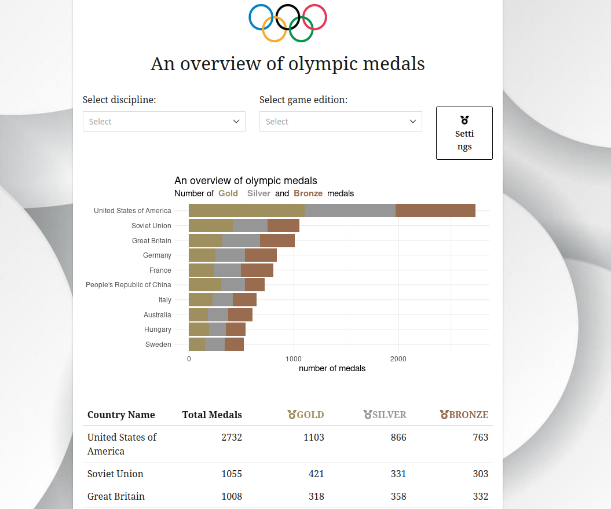Viewport: 611px width, 509px height.
Task: Click the Soviet Union chart axis label
Action: [151, 226]
